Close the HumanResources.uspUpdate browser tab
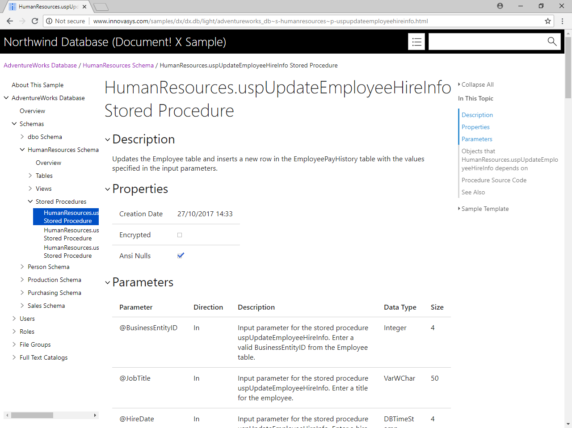 [x=84, y=7]
